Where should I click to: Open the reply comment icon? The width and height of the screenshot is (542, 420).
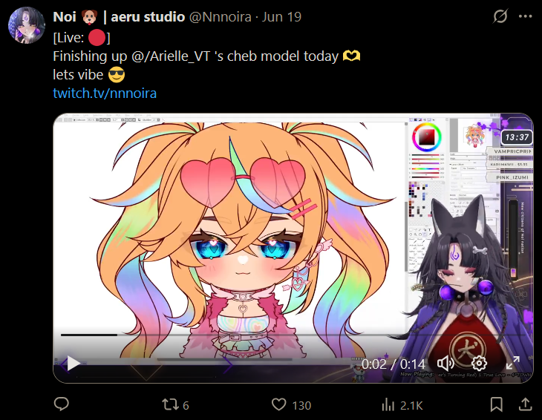[62, 404]
